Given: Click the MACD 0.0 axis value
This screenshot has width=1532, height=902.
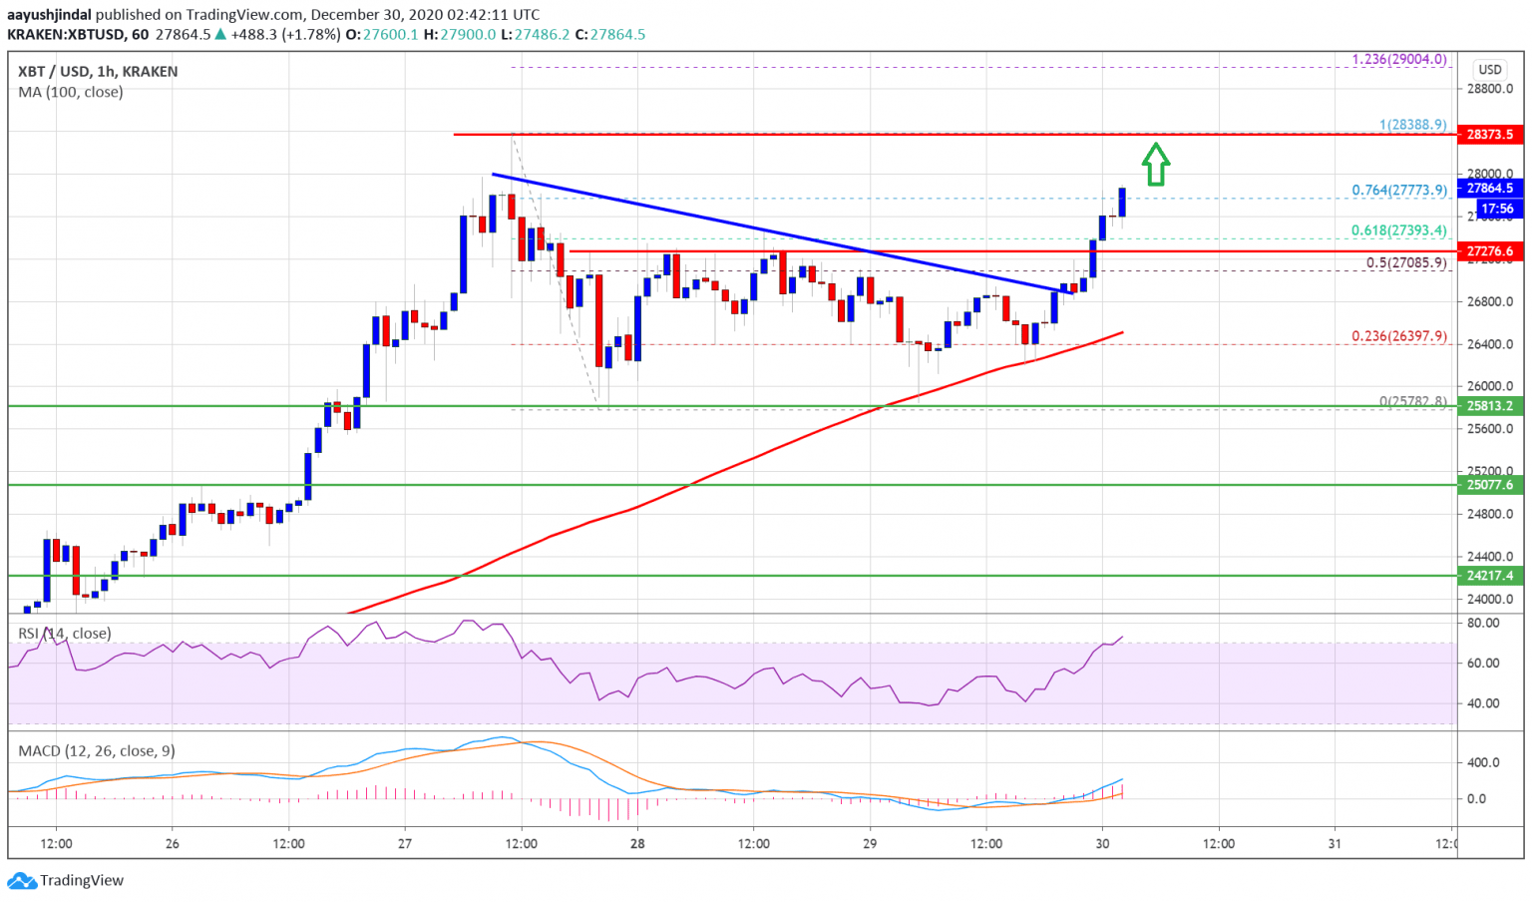Looking at the screenshot, I should pos(1476,799).
